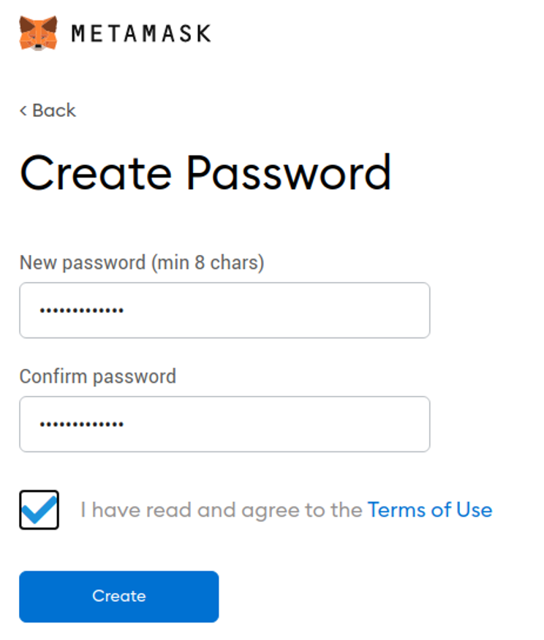Click the METAMASK wordmark at top
Image resolution: width=544 pixels, height=640 pixels.
click(x=139, y=32)
